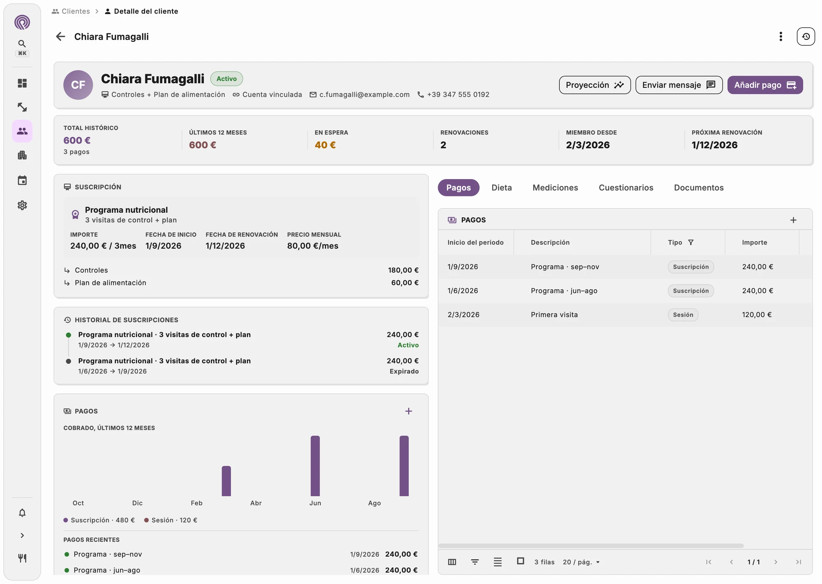The width and height of the screenshot is (822, 584).
Task: Switch to the Mediciones tab
Action: (555, 188)
